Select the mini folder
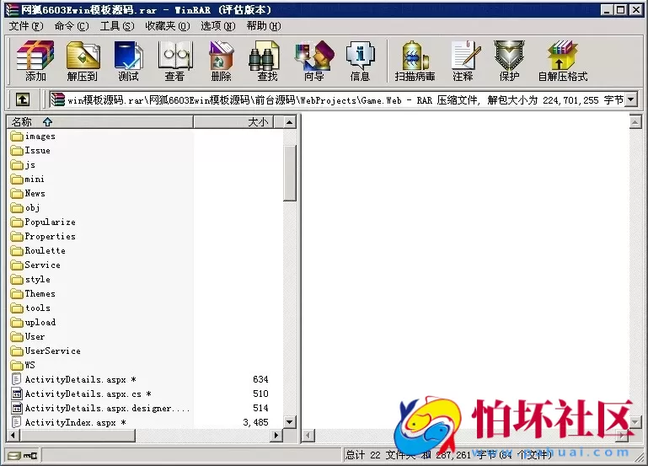 click(28, 179)
